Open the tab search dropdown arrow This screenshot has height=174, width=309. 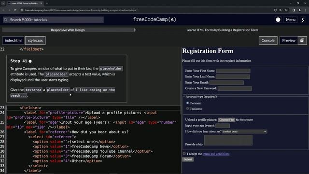(3, 3)
